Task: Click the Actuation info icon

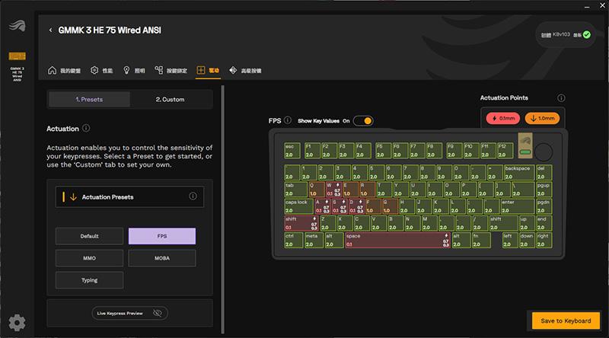Action: point(86,128)
